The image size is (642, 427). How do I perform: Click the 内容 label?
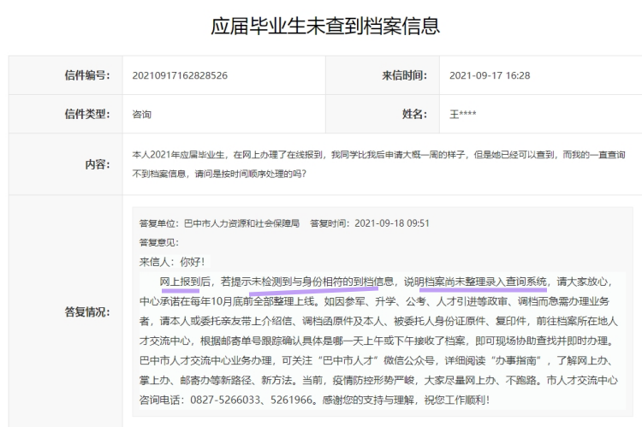pyautogui.click(x=98, y=164)
